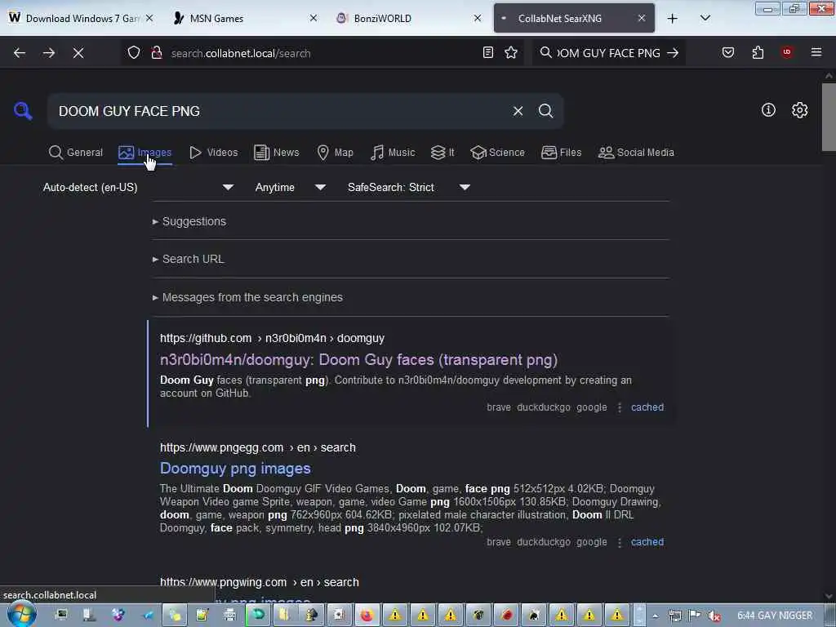
Task: Open a new browser tab
Action: click(x=673, y=19)
